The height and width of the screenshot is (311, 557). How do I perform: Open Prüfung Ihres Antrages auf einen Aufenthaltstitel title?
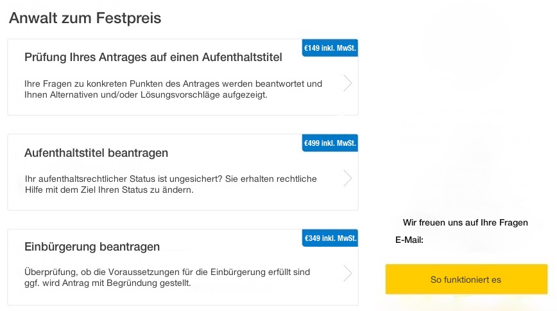153,58
